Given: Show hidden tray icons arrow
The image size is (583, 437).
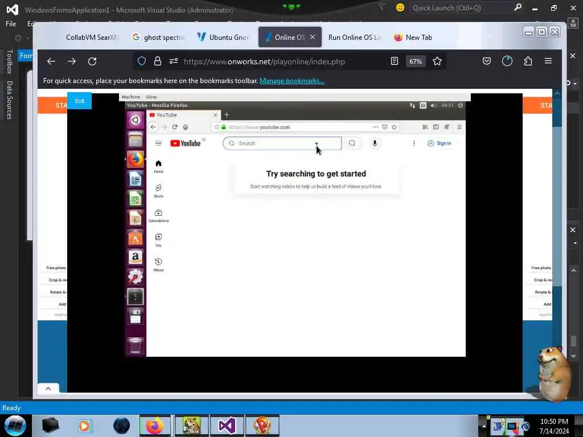Looking at the screenshot, I should coord(484,426).
